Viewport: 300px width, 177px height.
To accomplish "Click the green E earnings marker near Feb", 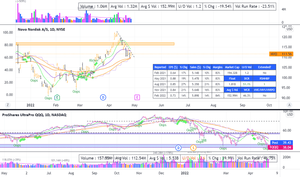I will click(x=57, y=98).
